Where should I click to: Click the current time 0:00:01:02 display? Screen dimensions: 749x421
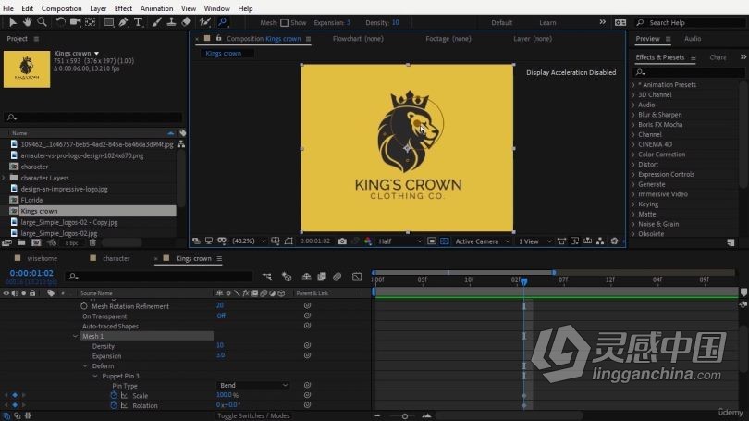click(31, 273)
